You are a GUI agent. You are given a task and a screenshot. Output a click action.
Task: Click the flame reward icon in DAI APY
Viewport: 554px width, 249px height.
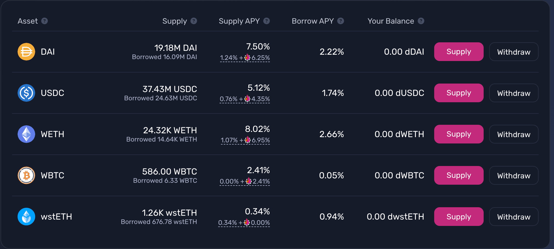247,57
